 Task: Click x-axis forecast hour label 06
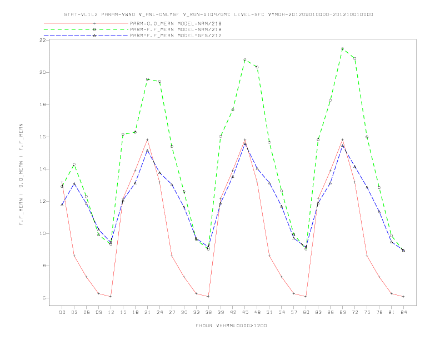tap(87, 312)
